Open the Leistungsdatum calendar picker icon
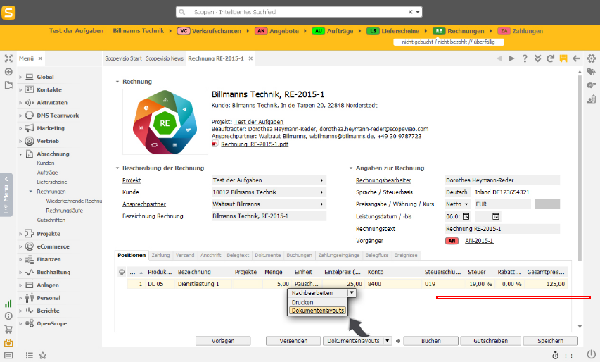 pyautogui.click(x=466, y=217)
